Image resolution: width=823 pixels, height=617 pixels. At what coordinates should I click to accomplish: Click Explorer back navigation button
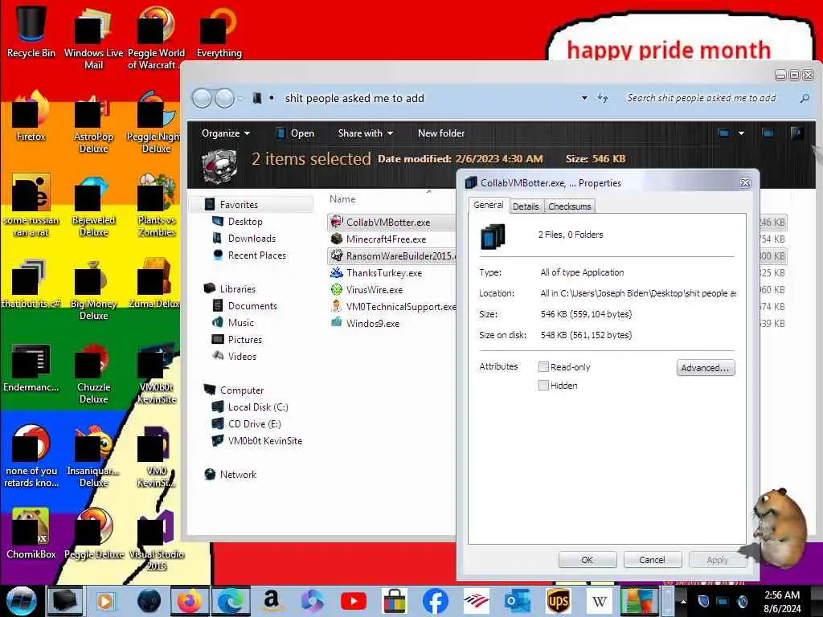coord(202,98)
